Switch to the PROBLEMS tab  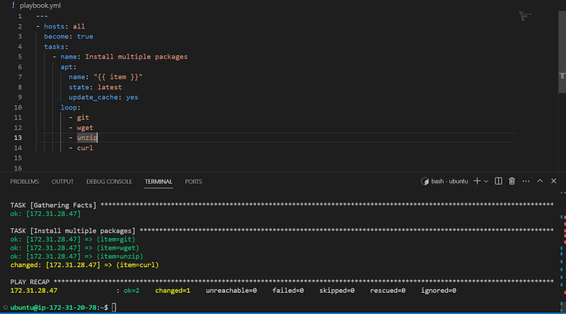25,182
